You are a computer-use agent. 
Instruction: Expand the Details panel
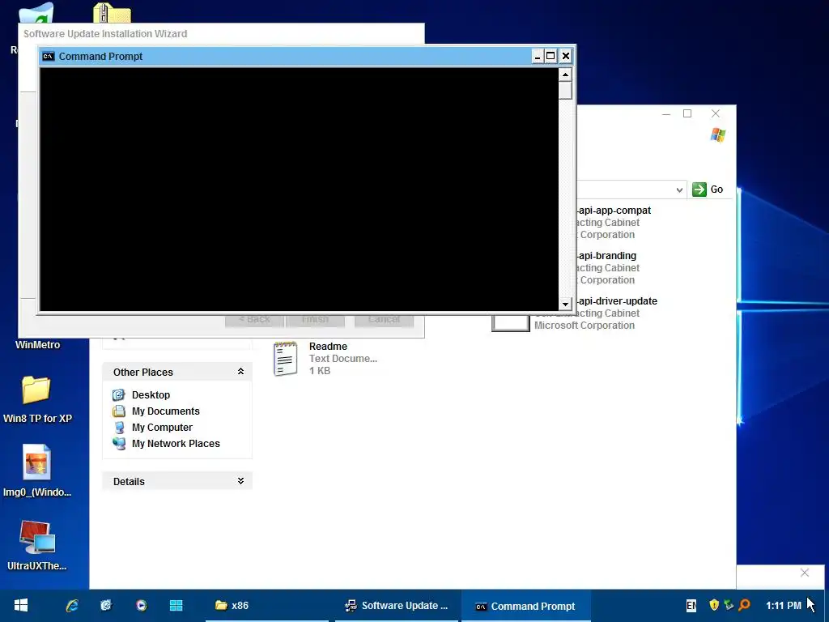point(240,481)
